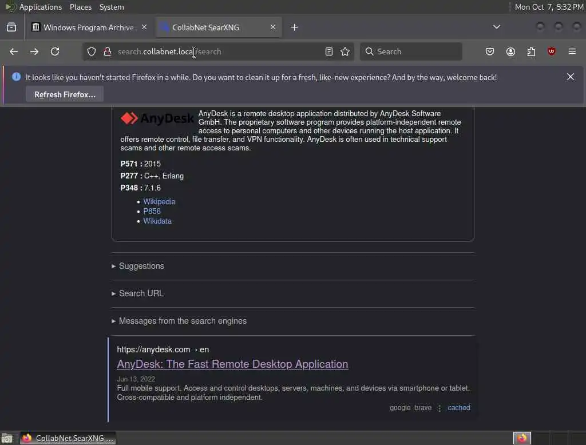Open AnyDesk: The Fast Remote Desktop Application
Screen dimensions: 586x445
click(x=232, y=364)
